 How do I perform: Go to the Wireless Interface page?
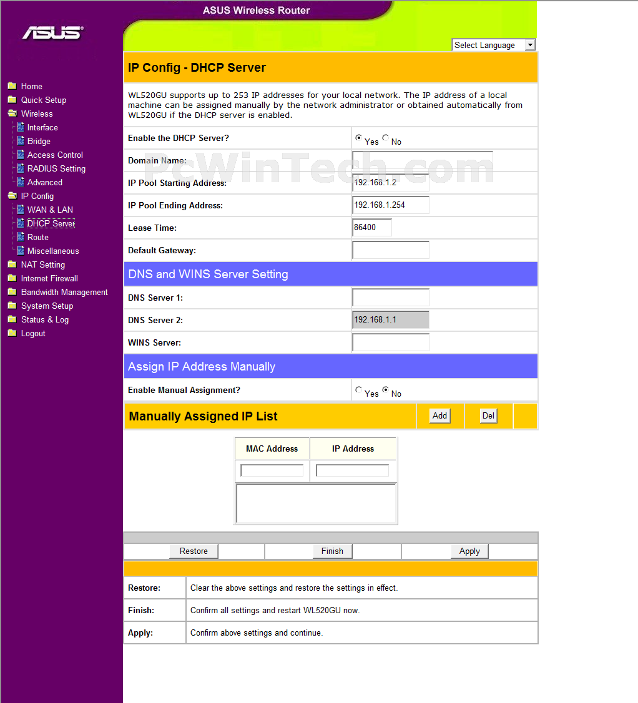pyautogui.click(x=42, y=127)
